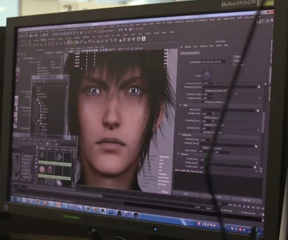This screenshot has width=288, height=240.
Task: Click play forward in playback controls
Action: (x=249, y=207)
